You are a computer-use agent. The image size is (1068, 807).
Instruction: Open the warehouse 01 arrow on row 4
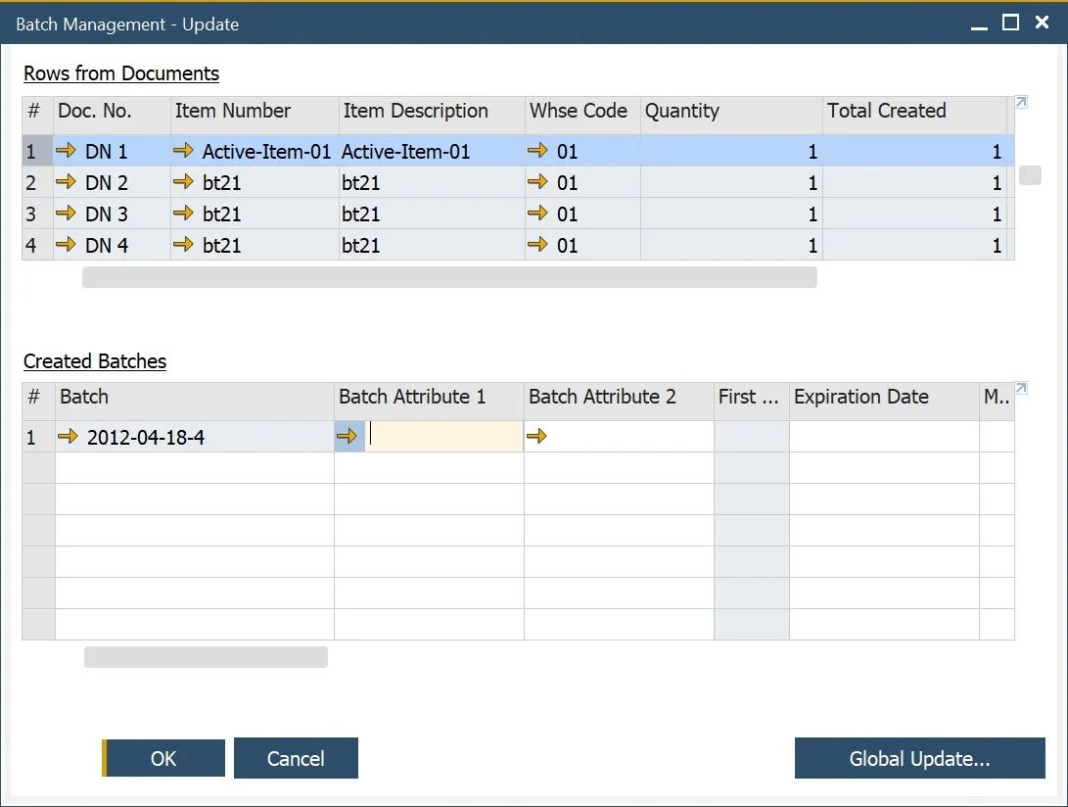point(537,245)
